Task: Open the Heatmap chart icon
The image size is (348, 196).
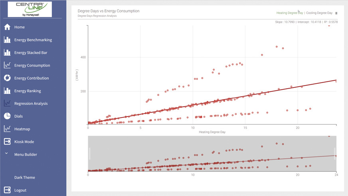Action: [7, 129]
